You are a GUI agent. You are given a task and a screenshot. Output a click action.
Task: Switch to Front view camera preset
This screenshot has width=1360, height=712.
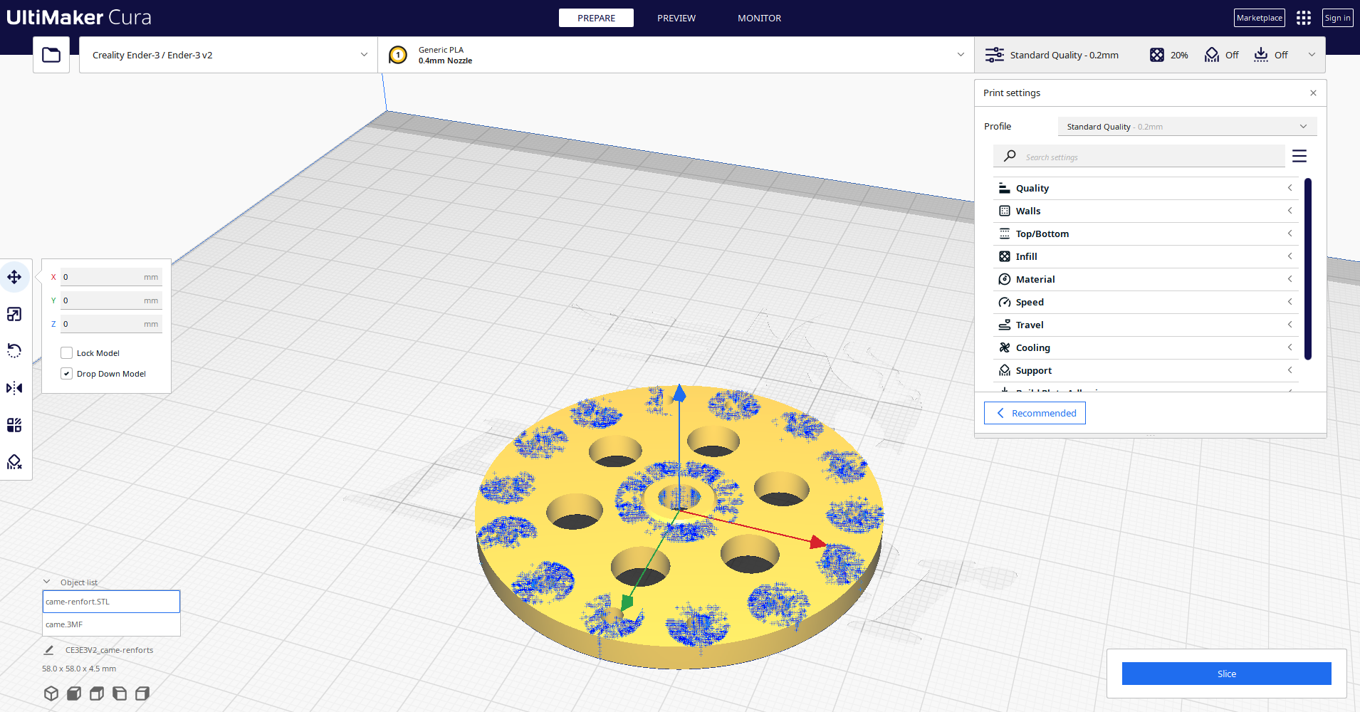tap(73, 693)
